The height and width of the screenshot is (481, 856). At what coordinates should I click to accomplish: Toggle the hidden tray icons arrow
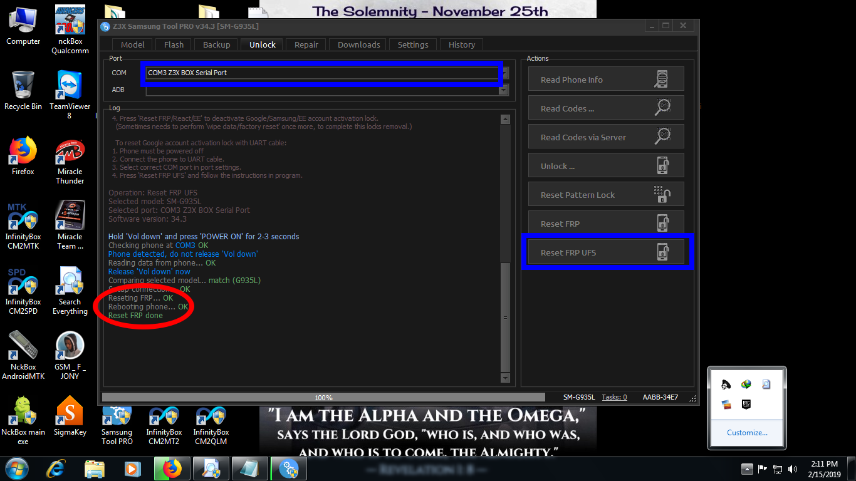click(746, 468)
